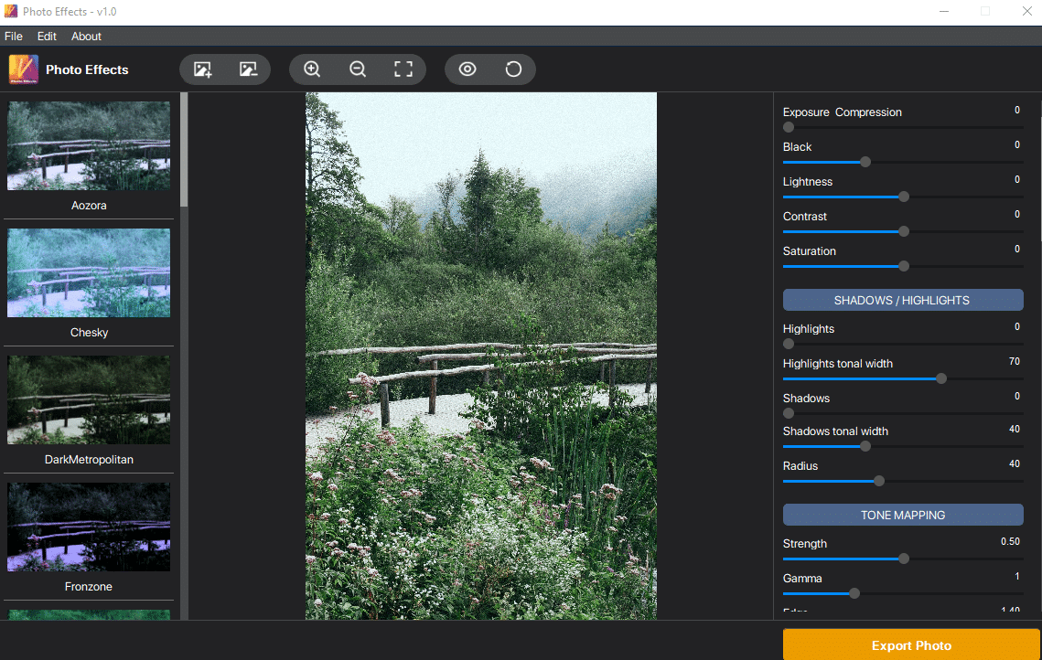Click the effects list vertical scrollbar
The width and height of the screenshot is (1042, 660).
coord(184,150)
